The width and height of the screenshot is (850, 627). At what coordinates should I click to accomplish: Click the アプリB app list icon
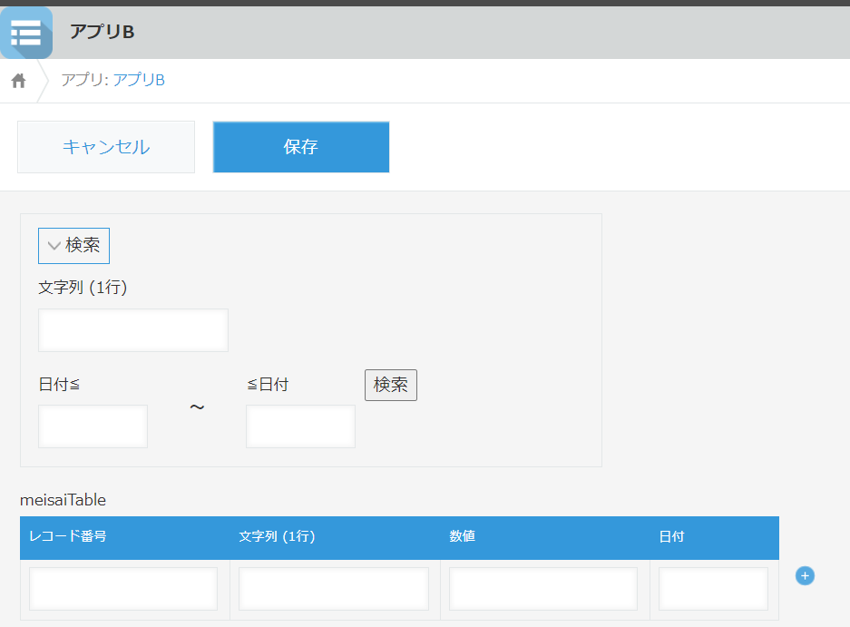click(x=26, y=33)
